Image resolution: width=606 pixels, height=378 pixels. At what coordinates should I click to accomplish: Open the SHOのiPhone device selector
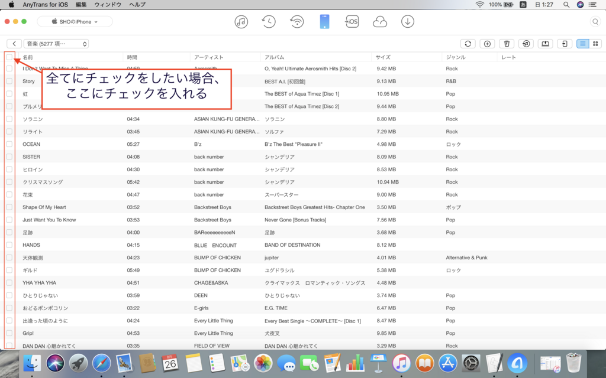[75, 22]
